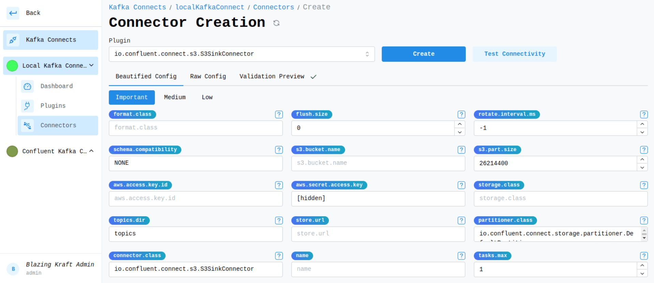The height and width of the screenshot is (283, 654).
Task: Click the Back arrow icon
Action: click(x=13, y=13)
